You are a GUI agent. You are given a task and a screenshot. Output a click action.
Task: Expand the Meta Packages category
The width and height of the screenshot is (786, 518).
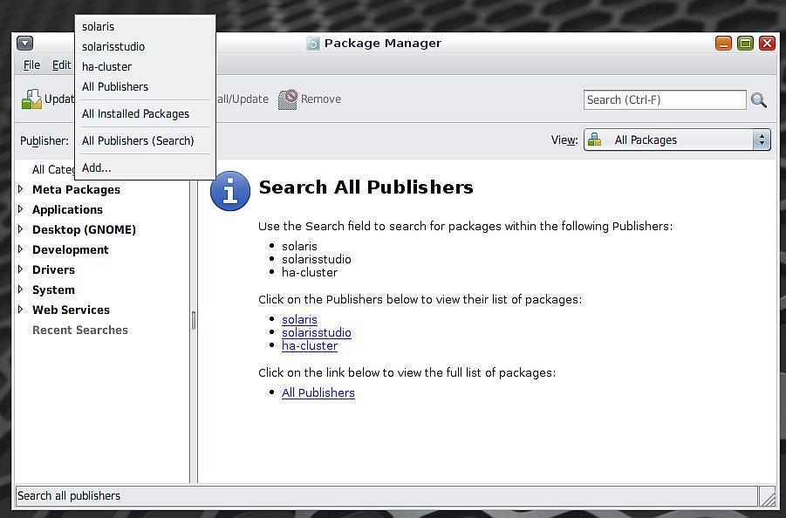click(21, 189)
